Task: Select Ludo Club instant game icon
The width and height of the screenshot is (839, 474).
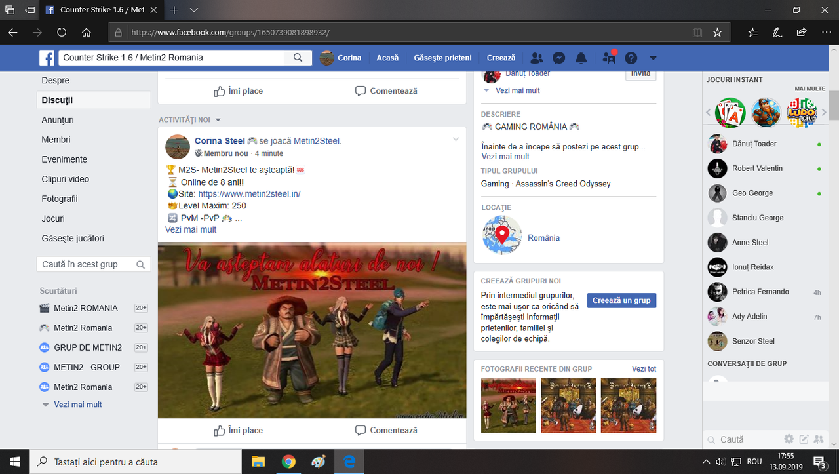Action: (801, 113)
